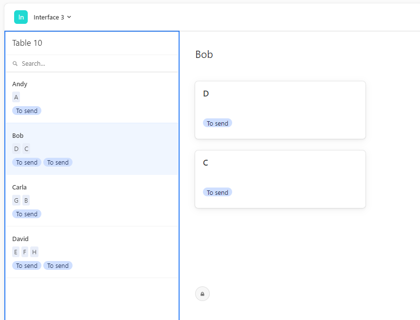This screenshot has height=320, width=420.
Task: Click the teal In interface icon
Action: click(x=21, y=17)
